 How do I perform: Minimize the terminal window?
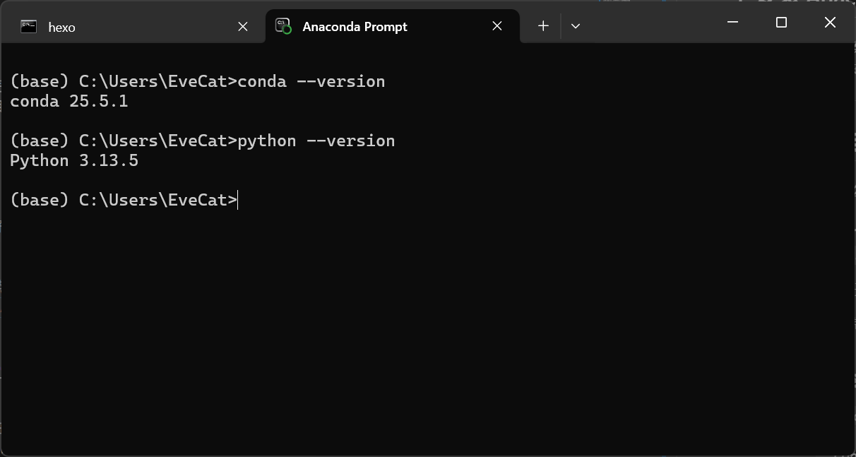point(732,23)
